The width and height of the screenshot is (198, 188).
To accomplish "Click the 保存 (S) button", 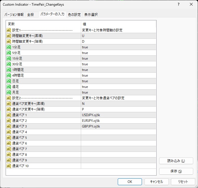I will pyautogui.click(x=176, y=171).
